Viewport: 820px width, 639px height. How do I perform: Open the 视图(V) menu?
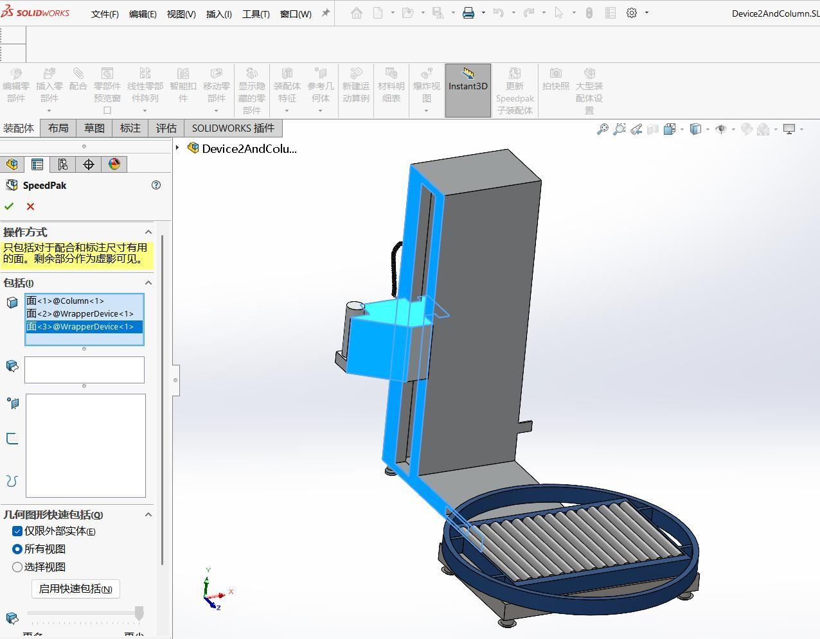[181, 13]
